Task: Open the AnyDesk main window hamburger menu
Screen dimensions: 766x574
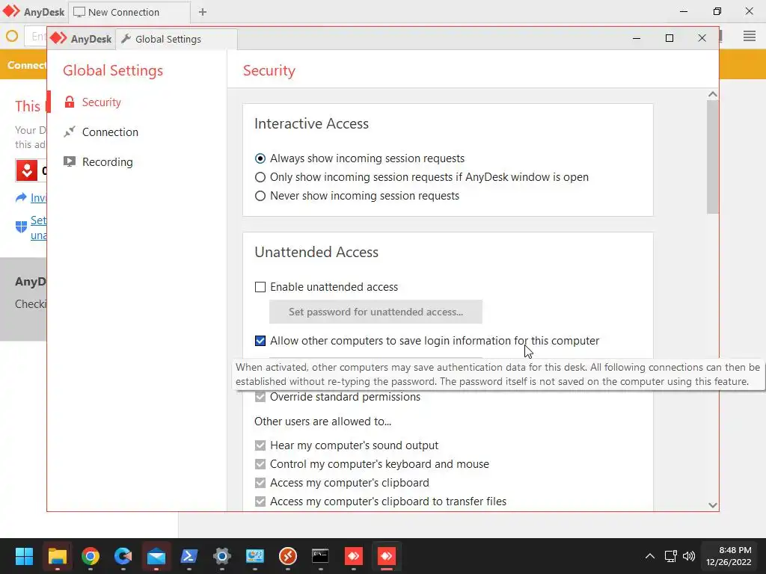Action: pos(750,36)
